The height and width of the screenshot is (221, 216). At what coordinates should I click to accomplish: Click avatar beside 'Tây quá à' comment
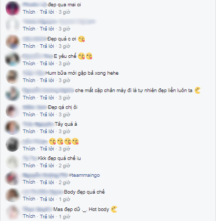click(12, 128)
